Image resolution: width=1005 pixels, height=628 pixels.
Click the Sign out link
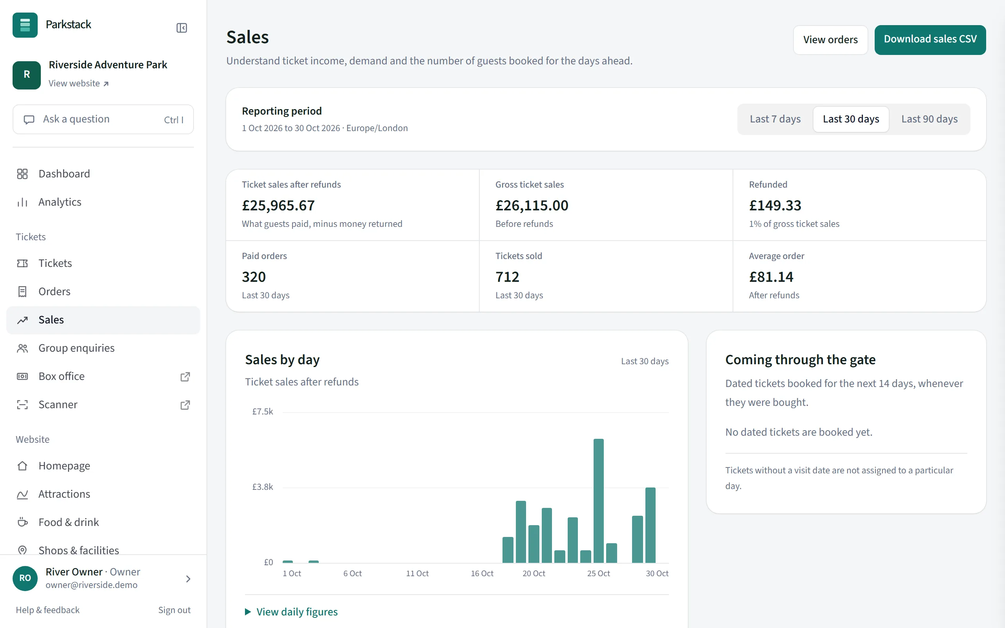(174, 610)
